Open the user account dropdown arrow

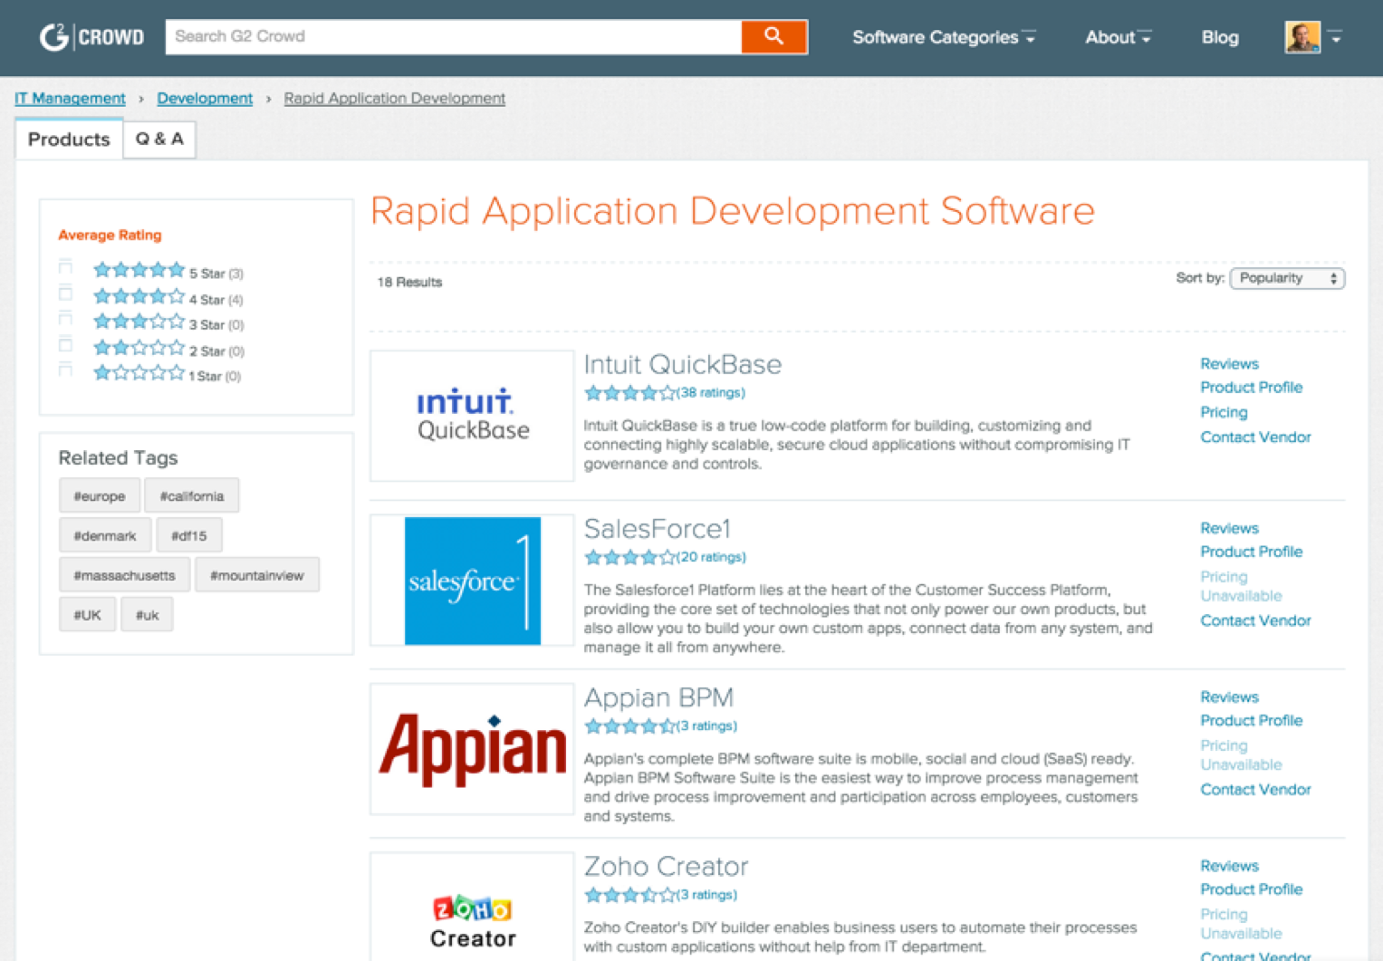coord(1336,37)
